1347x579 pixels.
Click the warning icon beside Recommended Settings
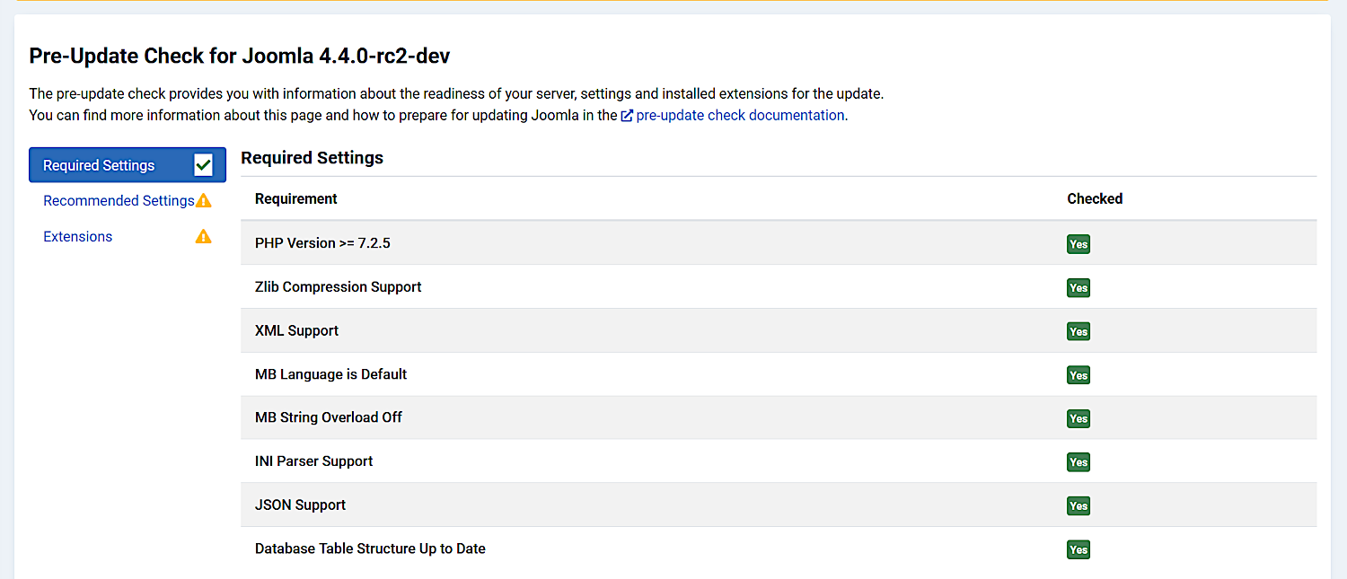click(204, 201)
